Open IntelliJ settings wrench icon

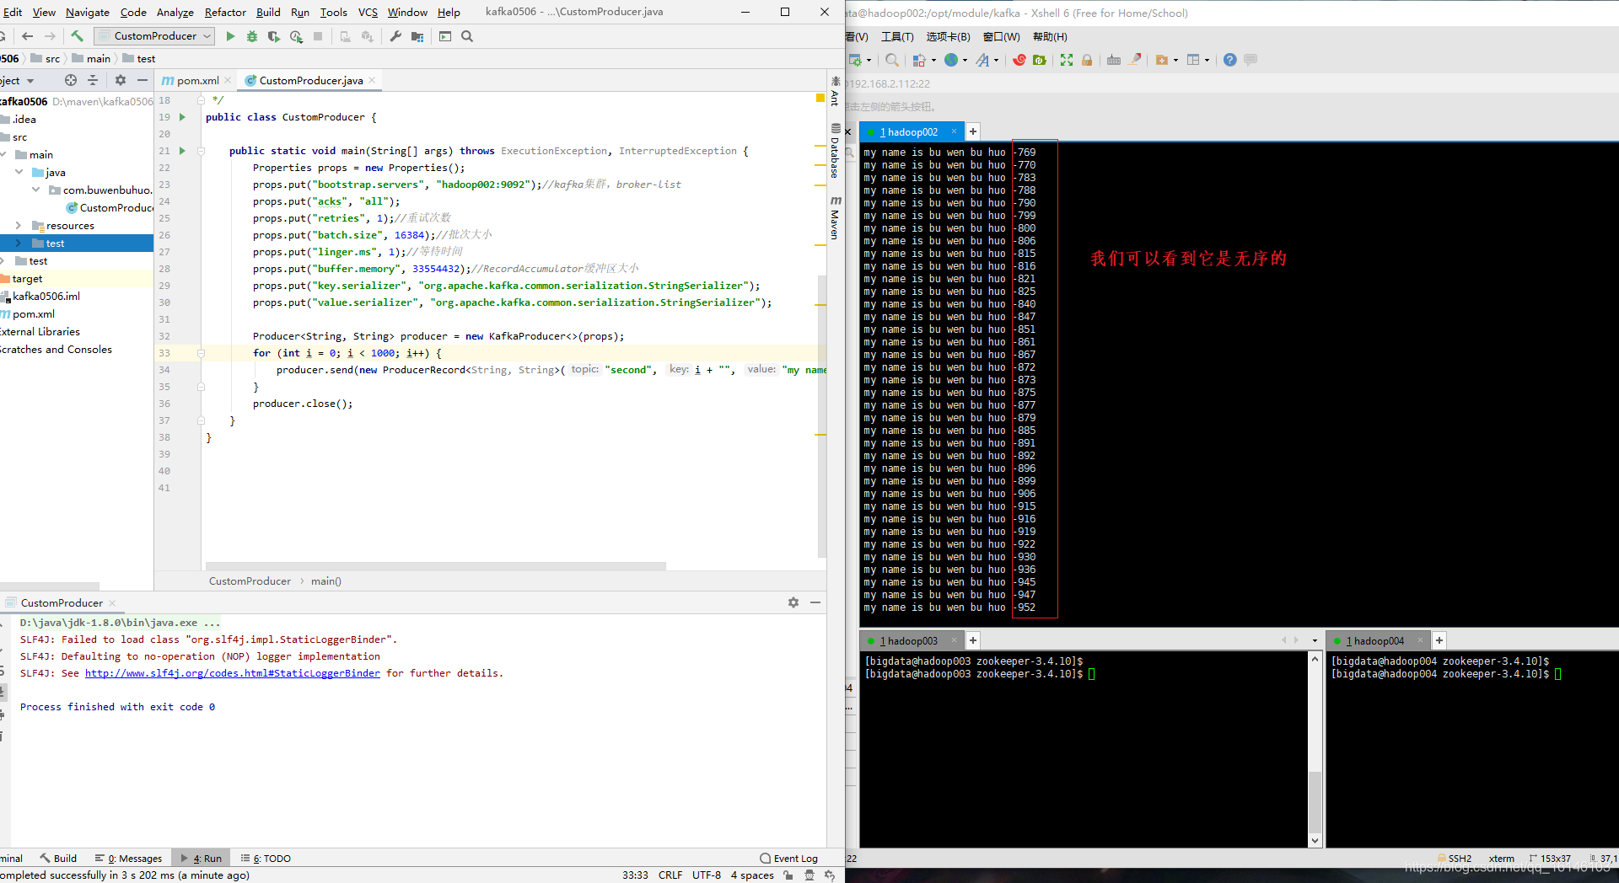pos(395,36)
